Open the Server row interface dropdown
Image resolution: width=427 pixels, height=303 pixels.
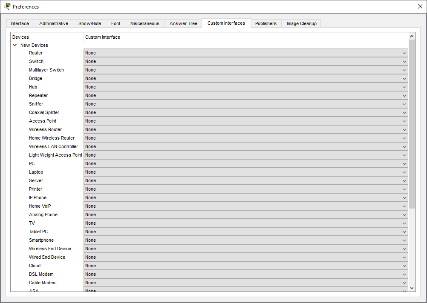coord(245,181)
